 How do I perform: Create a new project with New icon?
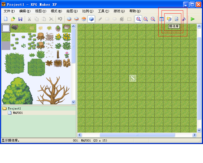[6, 19]
